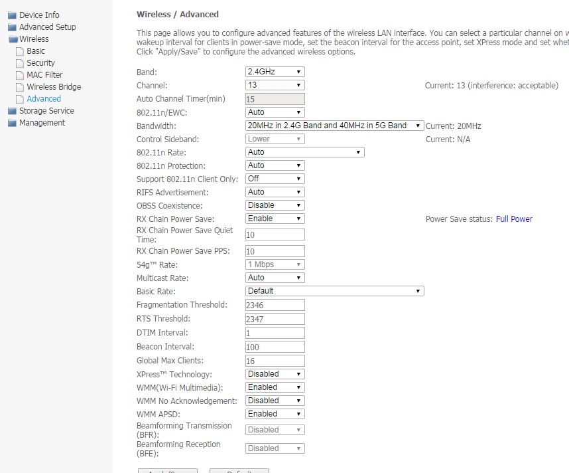Open the MAC Filter page
This screenshot has width=569, height=473.
(x=44, y=75)
